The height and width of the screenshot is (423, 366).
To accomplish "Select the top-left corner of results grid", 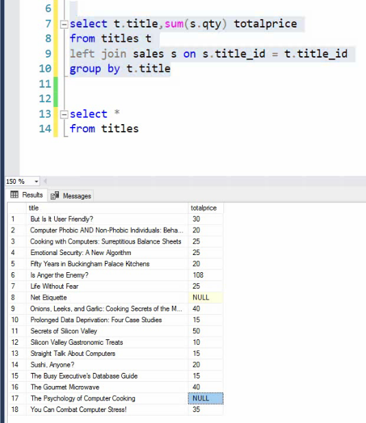I will click(x=17, y=208).
